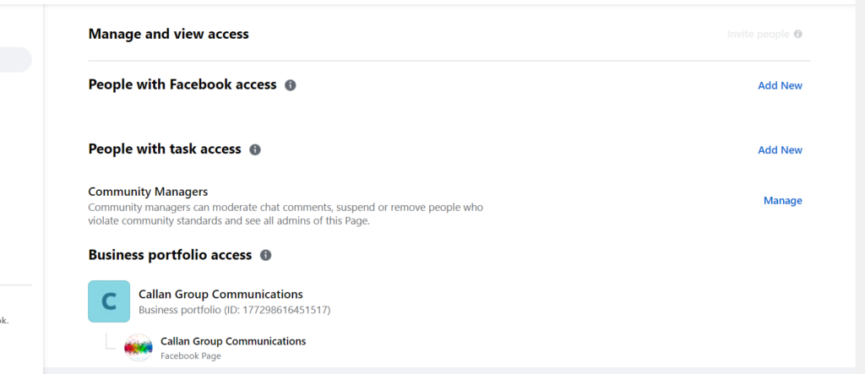Add New person with Facebook access
The width and height of the screenshot is (865, 374).
(780, 85)
